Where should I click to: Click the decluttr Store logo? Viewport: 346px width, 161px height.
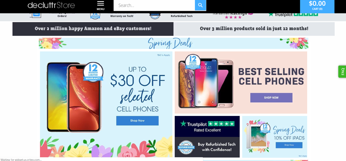click(51, 5)
